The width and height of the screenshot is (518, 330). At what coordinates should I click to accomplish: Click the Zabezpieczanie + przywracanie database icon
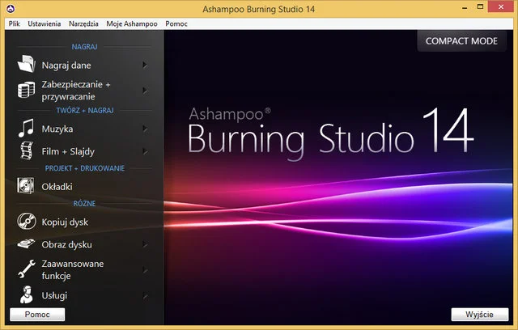tap(27, 90)
